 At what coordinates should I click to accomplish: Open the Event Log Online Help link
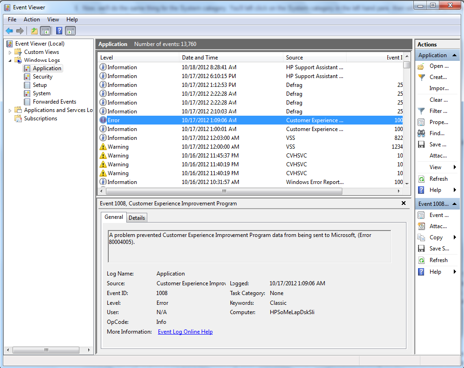pos(185,332)
